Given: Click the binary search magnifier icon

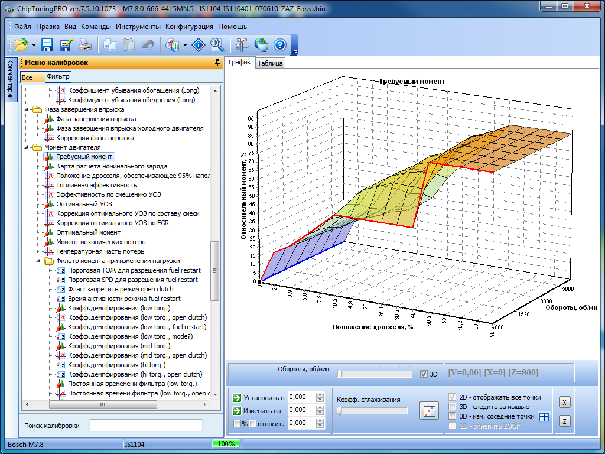Looking at the screenshot, I should tap(217, 45).
